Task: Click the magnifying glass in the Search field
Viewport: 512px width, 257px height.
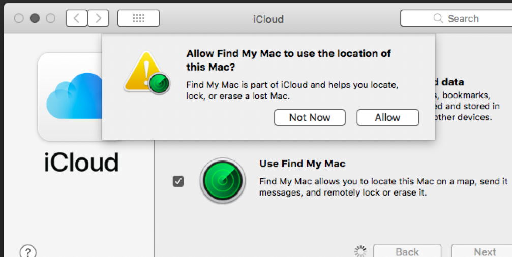Action: (438, 19)
